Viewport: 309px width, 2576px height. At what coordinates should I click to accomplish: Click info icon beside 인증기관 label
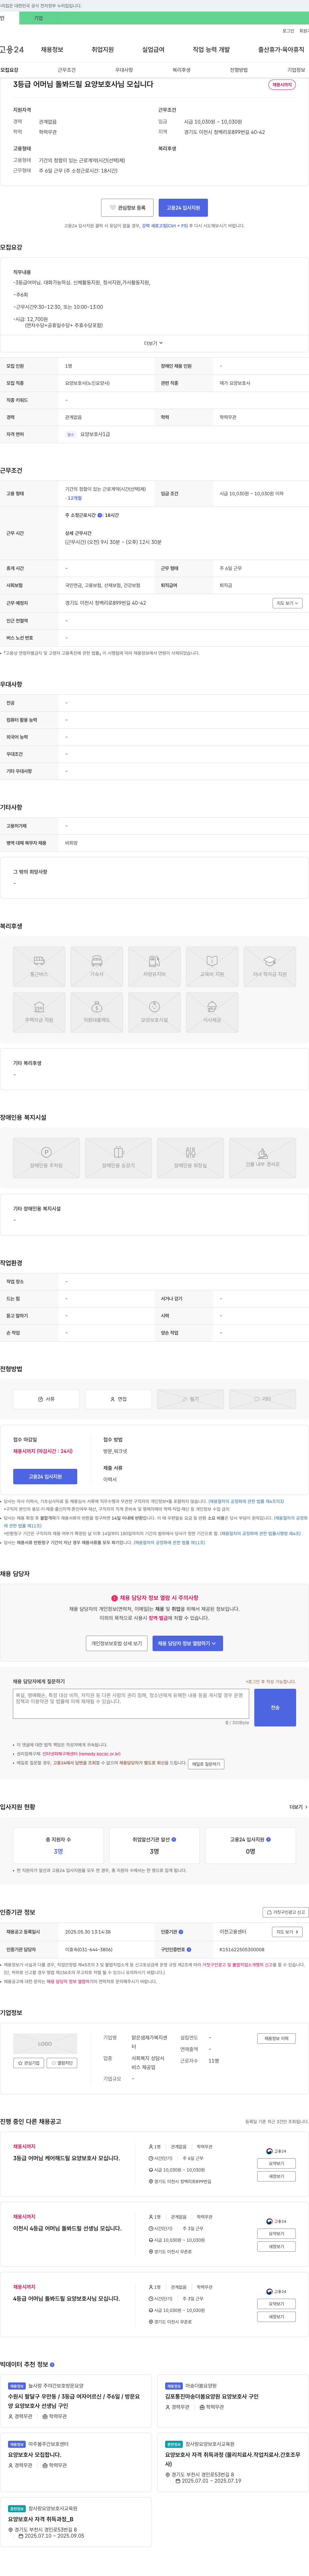[x=181, y=1932]
